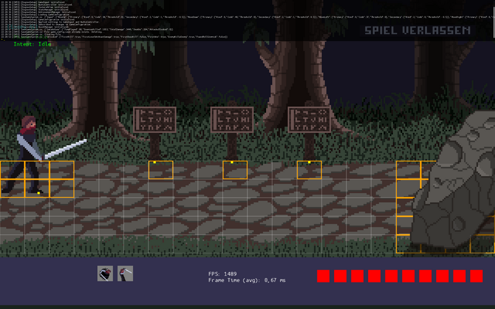Click the green 'Intent: Idle' debug text
Image resolution: width=495 pixels, height=309 pixels.
(x=32, y=44)
